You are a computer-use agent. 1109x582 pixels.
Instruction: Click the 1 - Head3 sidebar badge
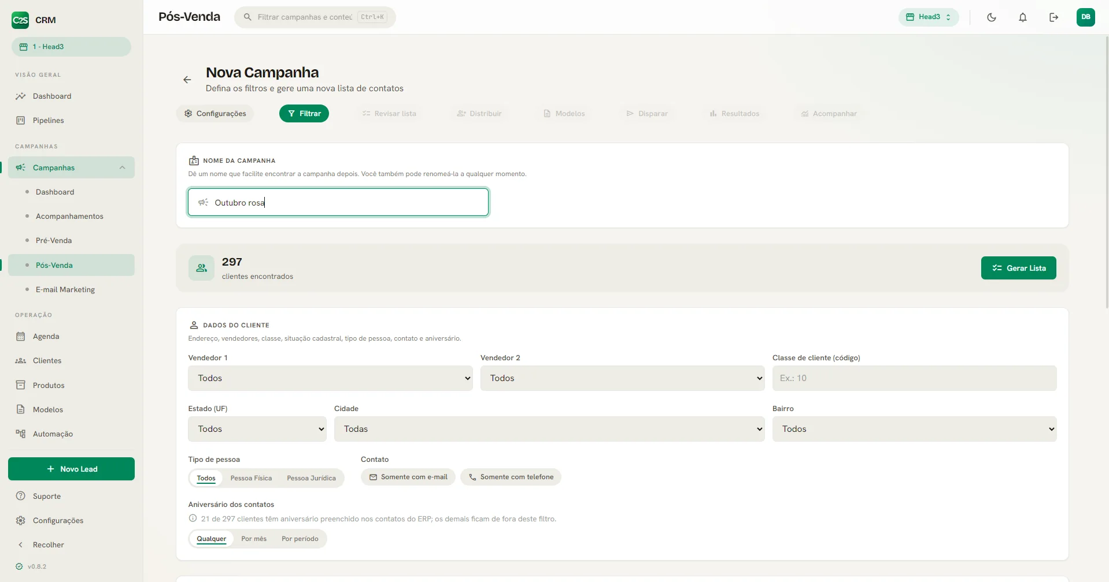tap(71, 47)
